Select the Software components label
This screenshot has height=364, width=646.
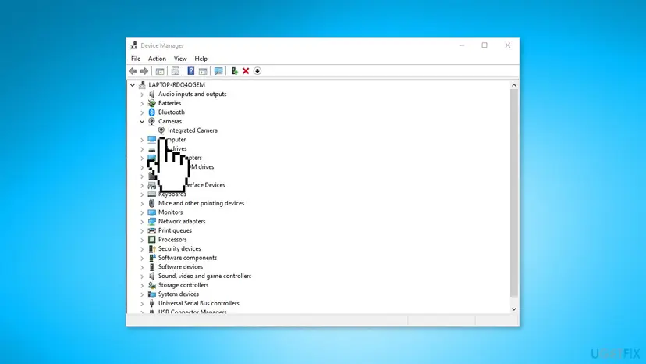(x=187, y=258)
